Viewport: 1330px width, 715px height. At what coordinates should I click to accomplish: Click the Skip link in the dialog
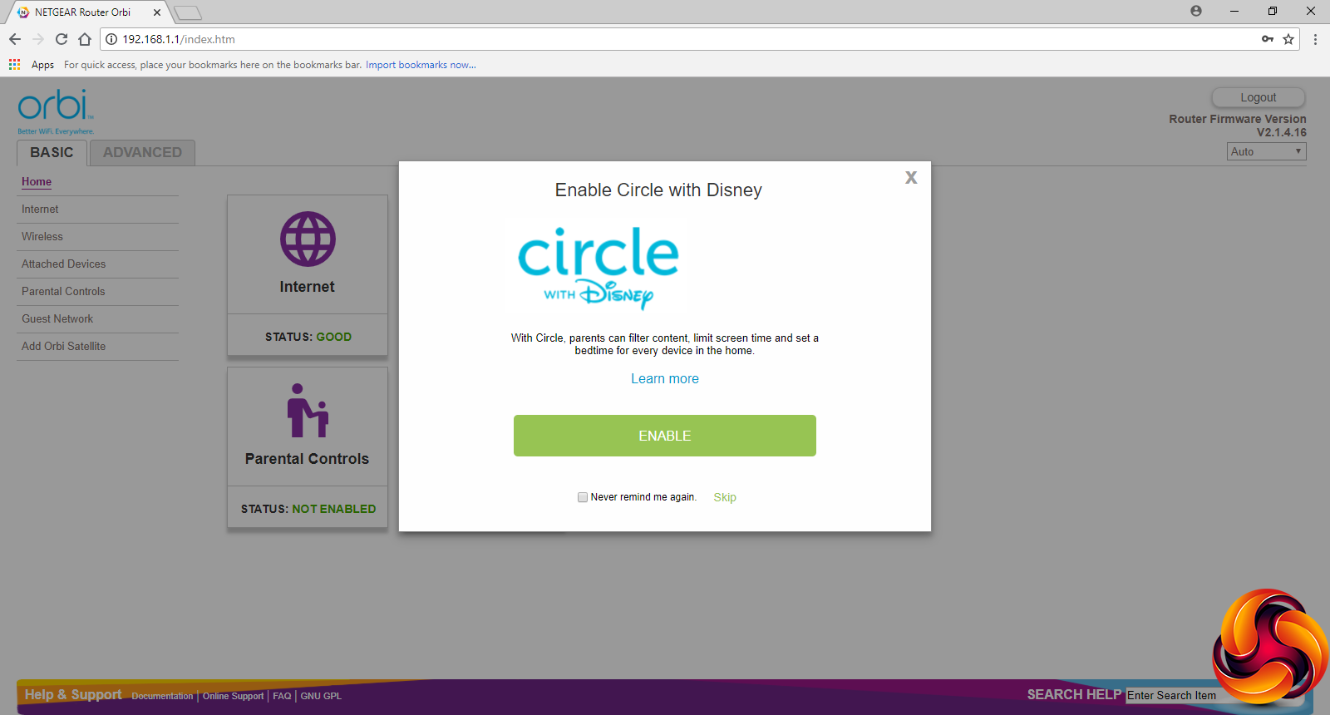(725, 497)
